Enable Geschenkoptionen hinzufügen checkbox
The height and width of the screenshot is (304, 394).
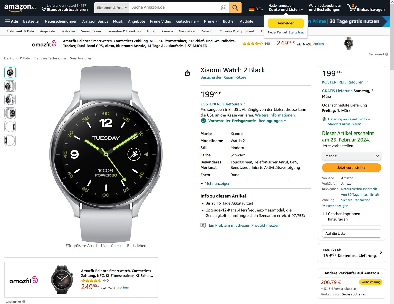325,214
